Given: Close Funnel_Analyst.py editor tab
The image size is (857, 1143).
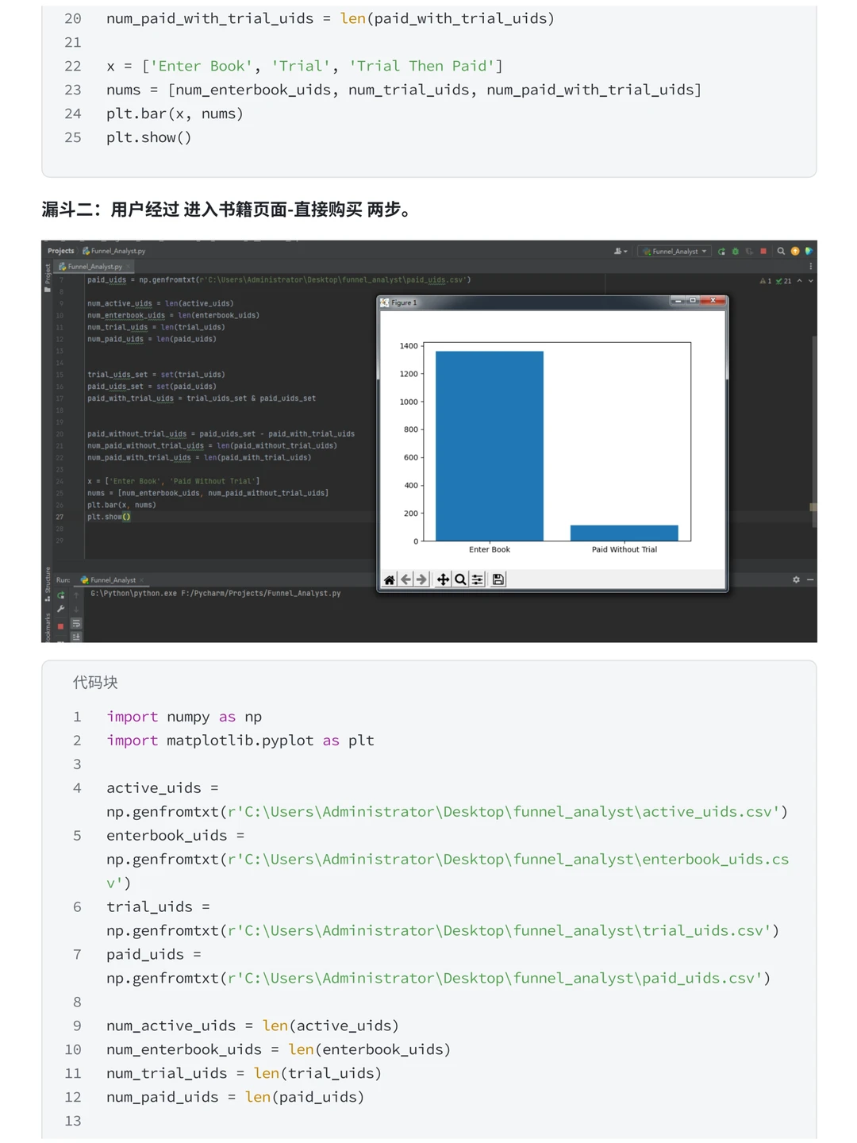Looking at the screenshot, I should (129, 267).
